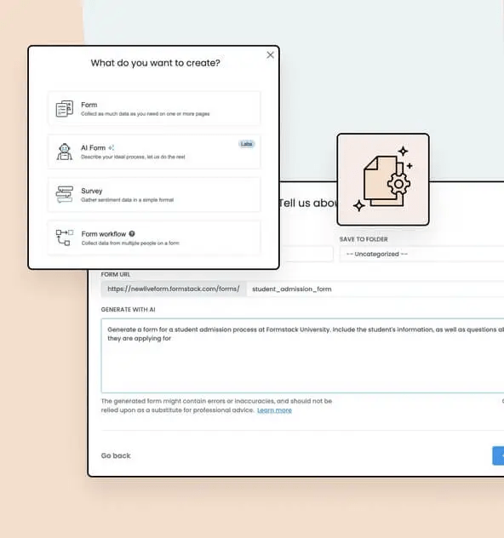
Task: Click the Labs badge on AI Form
Action: pyautogui.click(x=247, y=144)
